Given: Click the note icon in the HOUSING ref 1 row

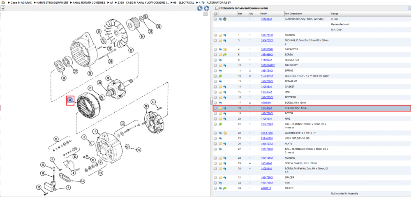Looking at the screenshot, I should click(220, 35).
